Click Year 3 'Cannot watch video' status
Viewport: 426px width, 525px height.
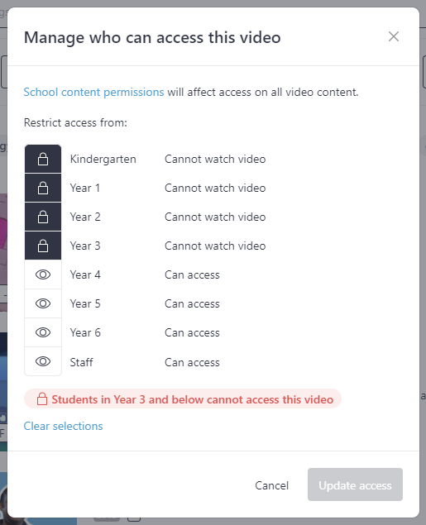[215, 246]
